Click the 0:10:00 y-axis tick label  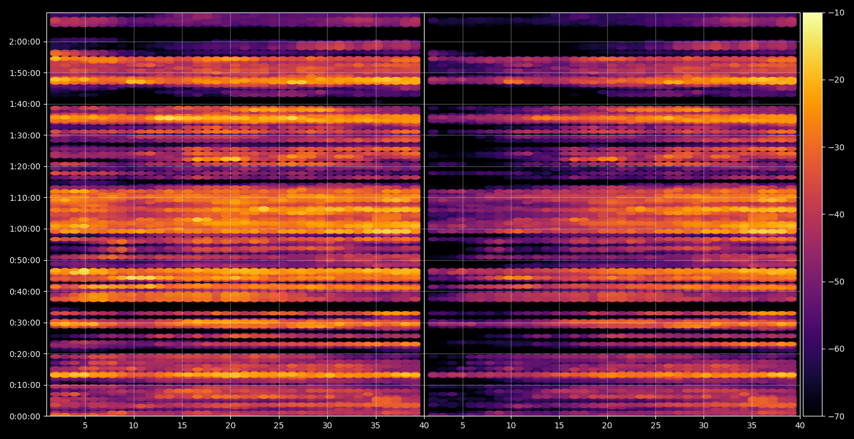tap(25, 385)
